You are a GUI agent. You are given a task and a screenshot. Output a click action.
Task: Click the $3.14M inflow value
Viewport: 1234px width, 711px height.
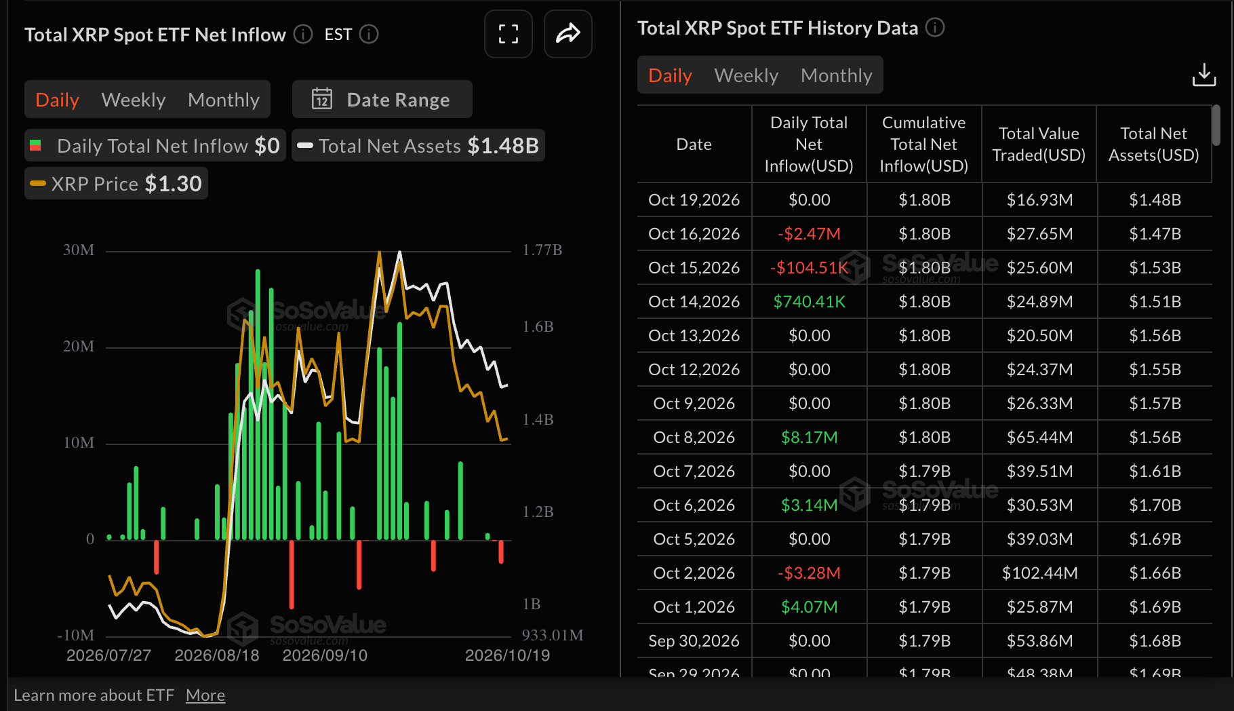pos(810,505)
